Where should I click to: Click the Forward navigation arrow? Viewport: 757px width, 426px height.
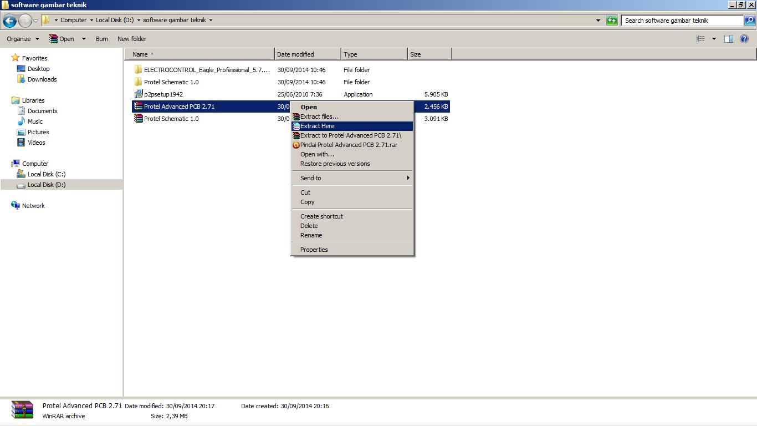click(x=25, y=21)
